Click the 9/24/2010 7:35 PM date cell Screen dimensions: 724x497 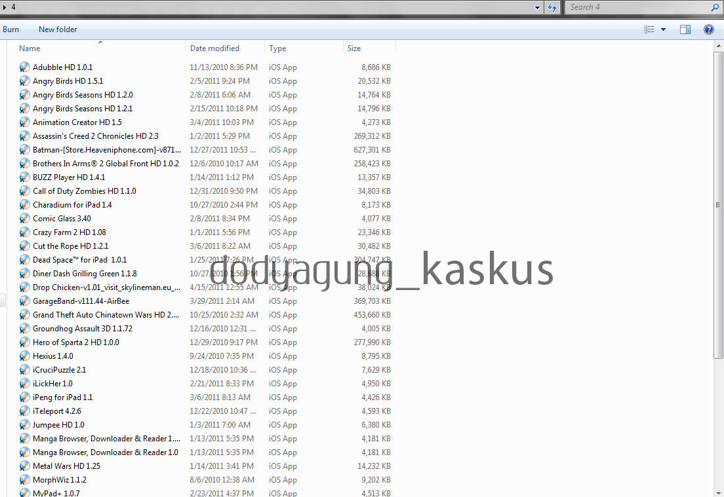click(x=222, y=356)
